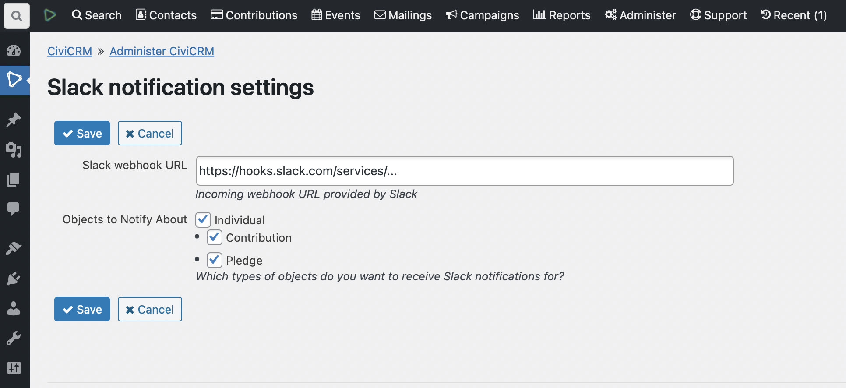Open the Contacts menu
The height and width of the screenshot is (388, 846).
click(166, 15)
